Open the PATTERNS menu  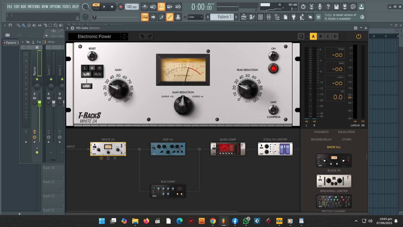33,7
